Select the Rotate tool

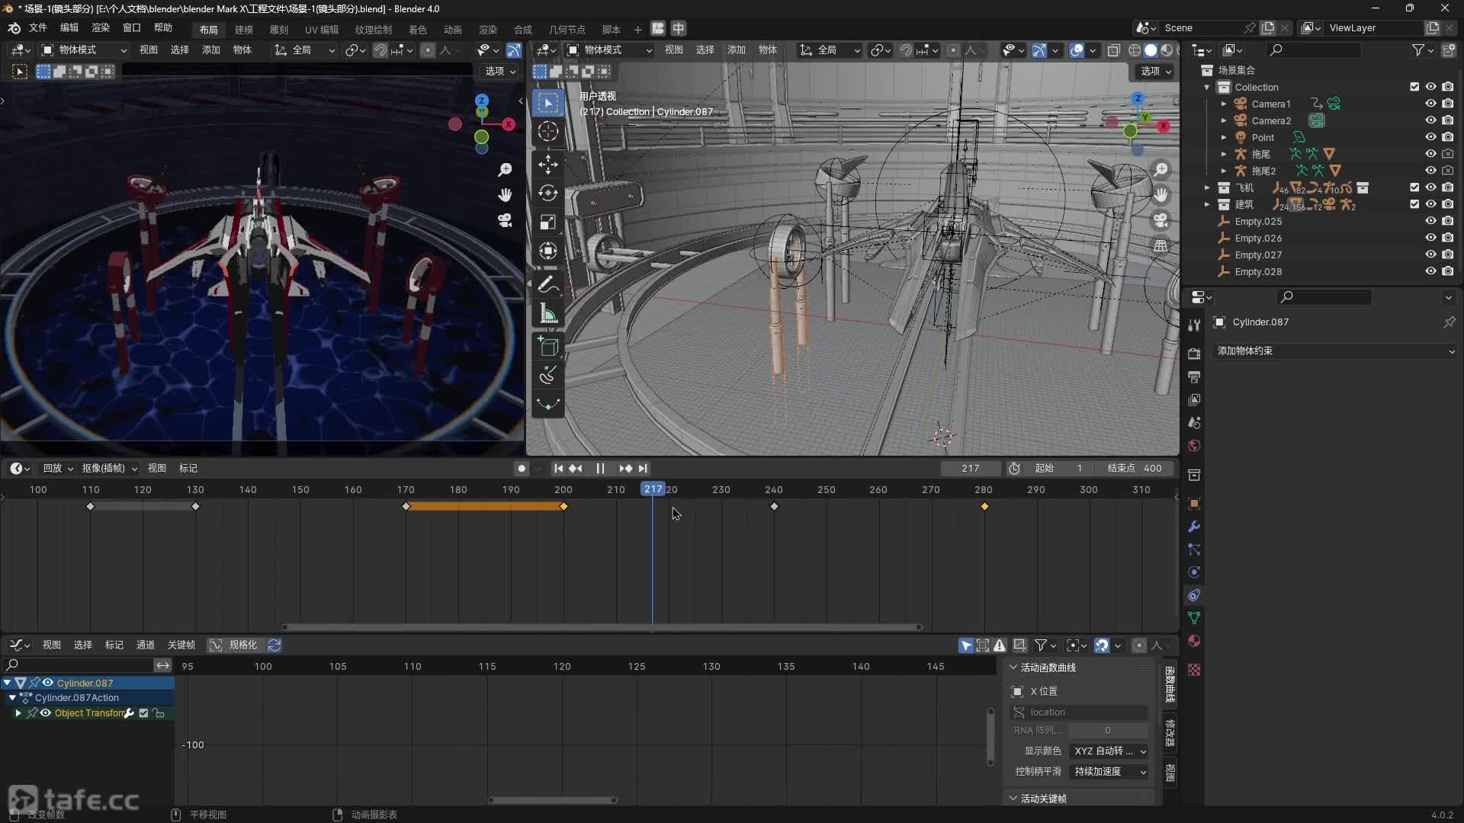547,193
